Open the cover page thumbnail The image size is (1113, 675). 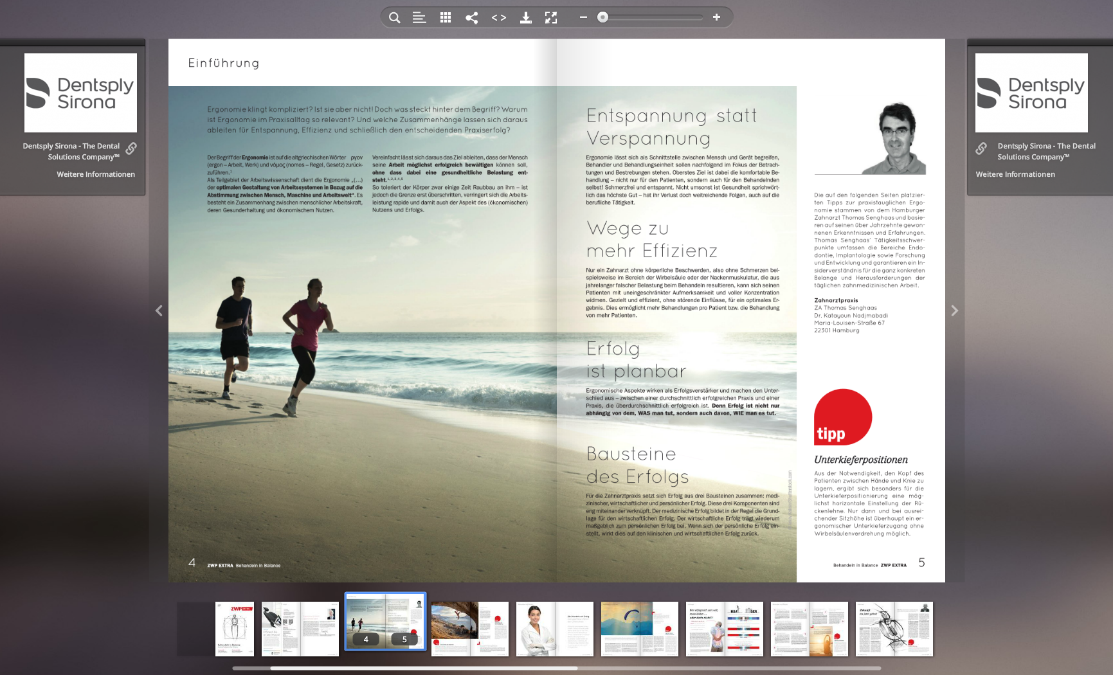[235, 629]
